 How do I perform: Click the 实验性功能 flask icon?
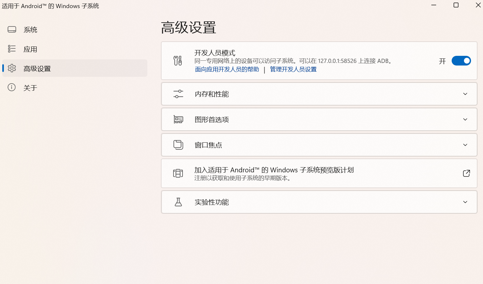178,202
